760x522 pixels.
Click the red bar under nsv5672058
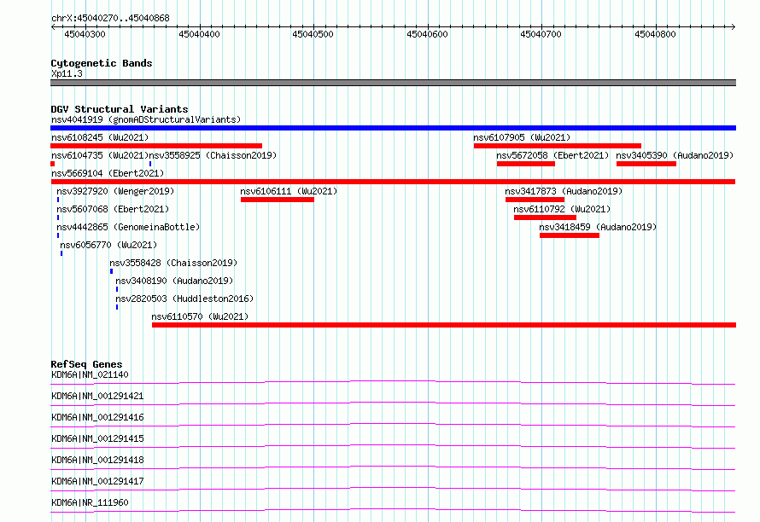[526, 164]
